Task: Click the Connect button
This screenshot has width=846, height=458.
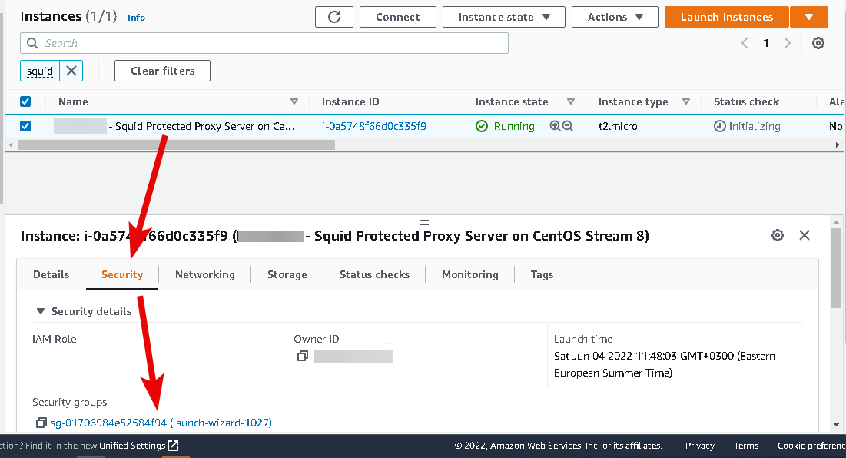Action: [x=397, y=17]
